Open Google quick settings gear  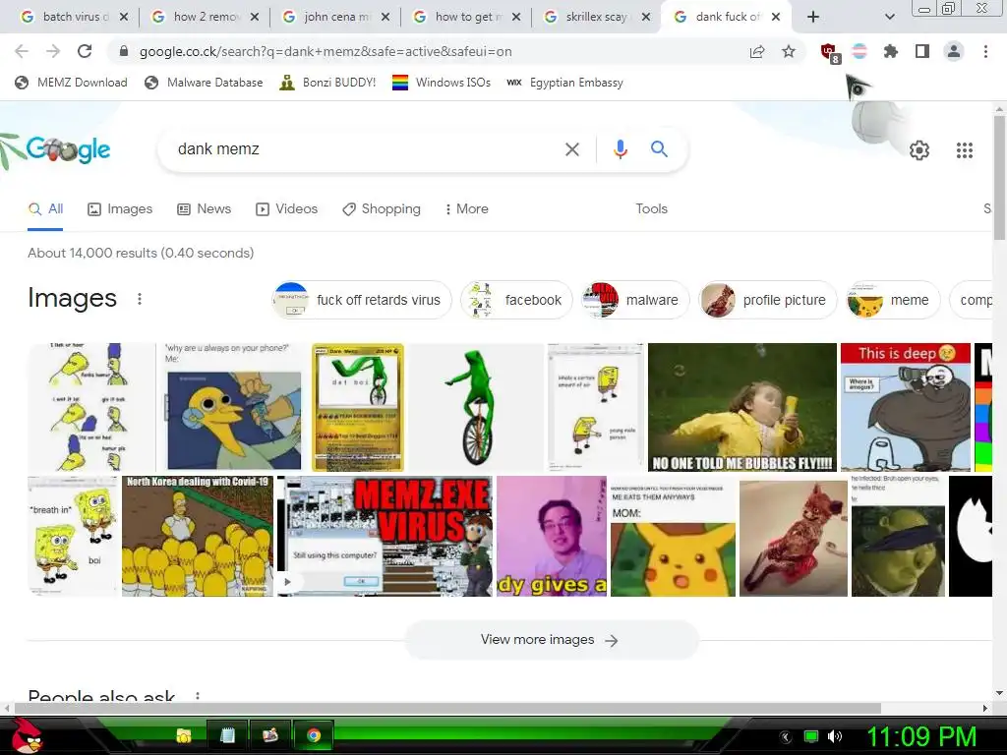click(x=919, y=150)
